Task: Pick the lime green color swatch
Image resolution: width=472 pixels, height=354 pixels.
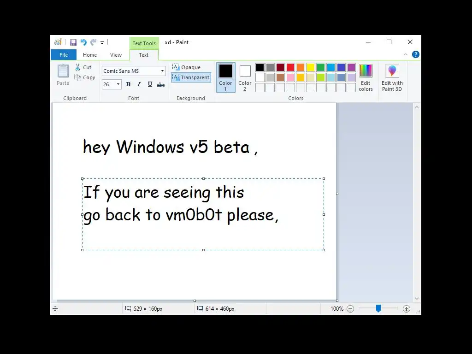Action: pyautogui.click(x=321, y=77)
